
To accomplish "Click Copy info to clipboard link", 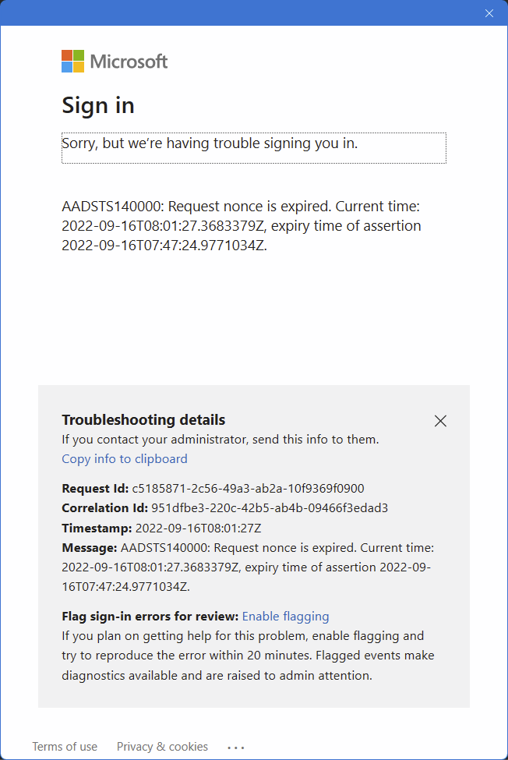I will 125,458.
